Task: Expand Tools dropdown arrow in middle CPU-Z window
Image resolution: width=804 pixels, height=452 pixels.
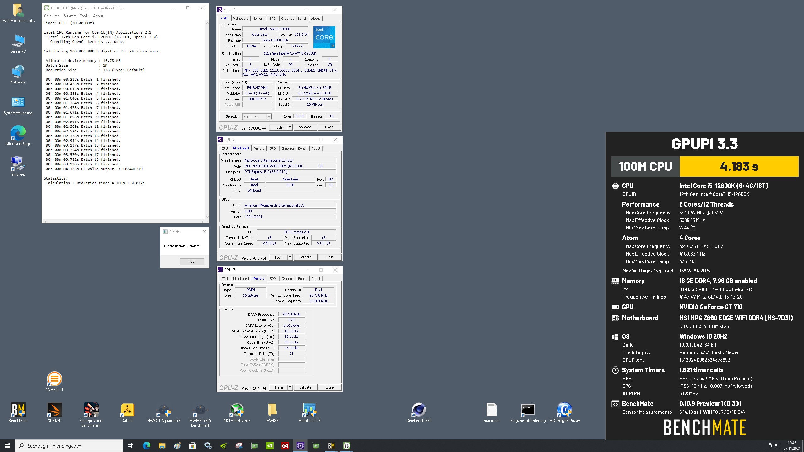Action: [290, 257]
